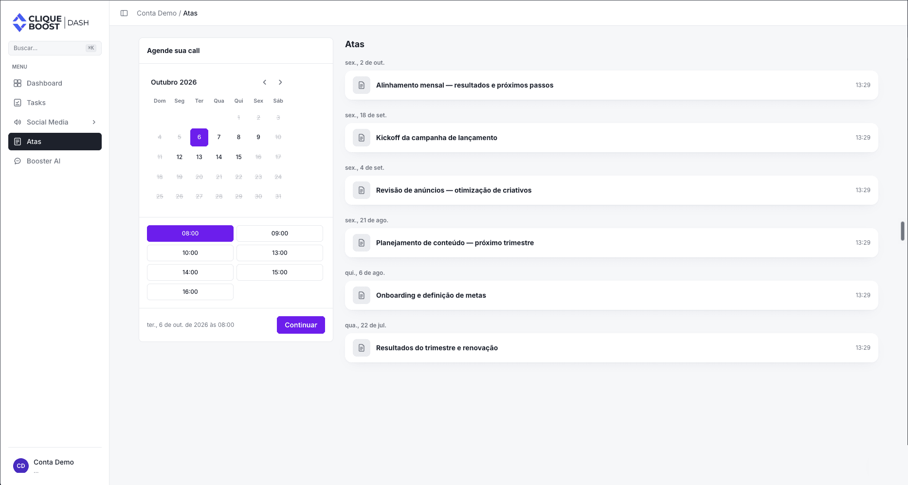Select the 10:00 time slot

click(190, 253)
